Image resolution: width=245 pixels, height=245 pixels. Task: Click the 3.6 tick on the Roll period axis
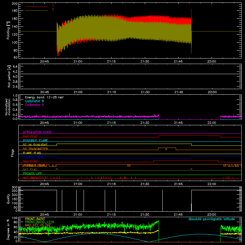coord(15,86)
